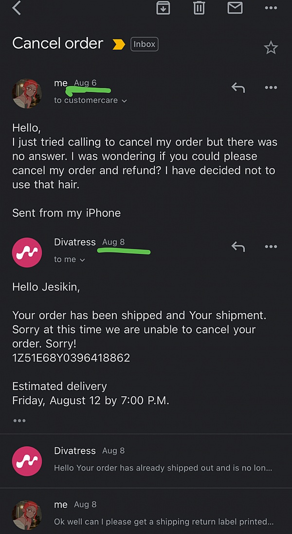Screen dimensions: 292x534
Task: Open the top toolbar more options menu
Action: 271,8
